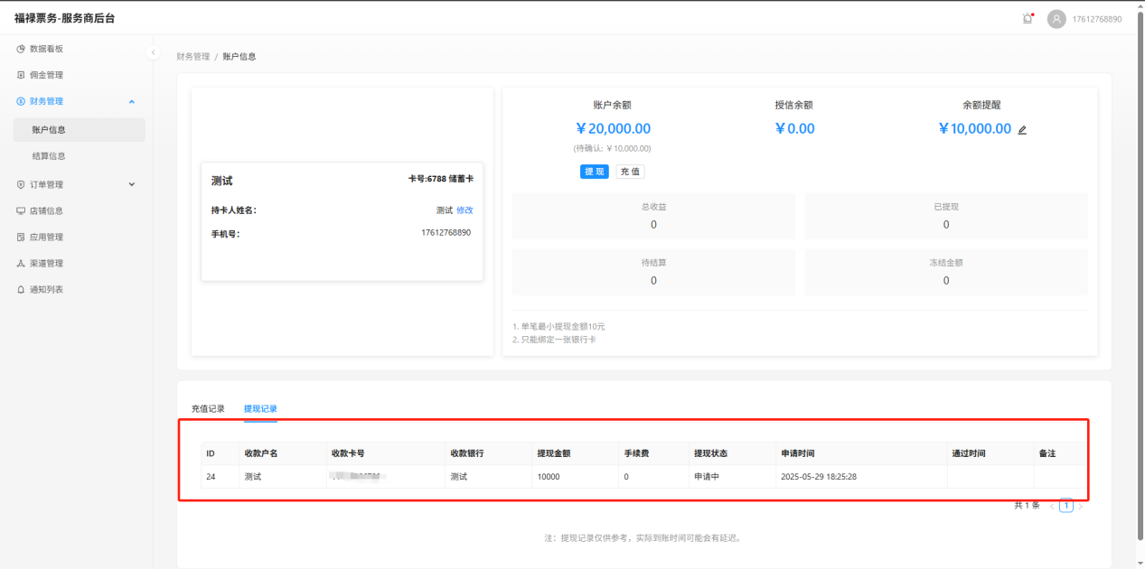The image size is (1145, 569).
Task: Open the user avatar icon
Action: point(1056,19)
